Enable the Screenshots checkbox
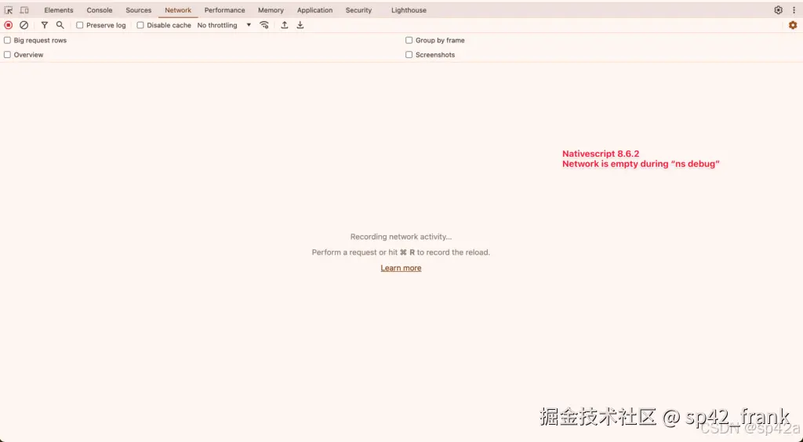Image resolution: width=803 pixels, height=442 pixels. tap(409, 55)
